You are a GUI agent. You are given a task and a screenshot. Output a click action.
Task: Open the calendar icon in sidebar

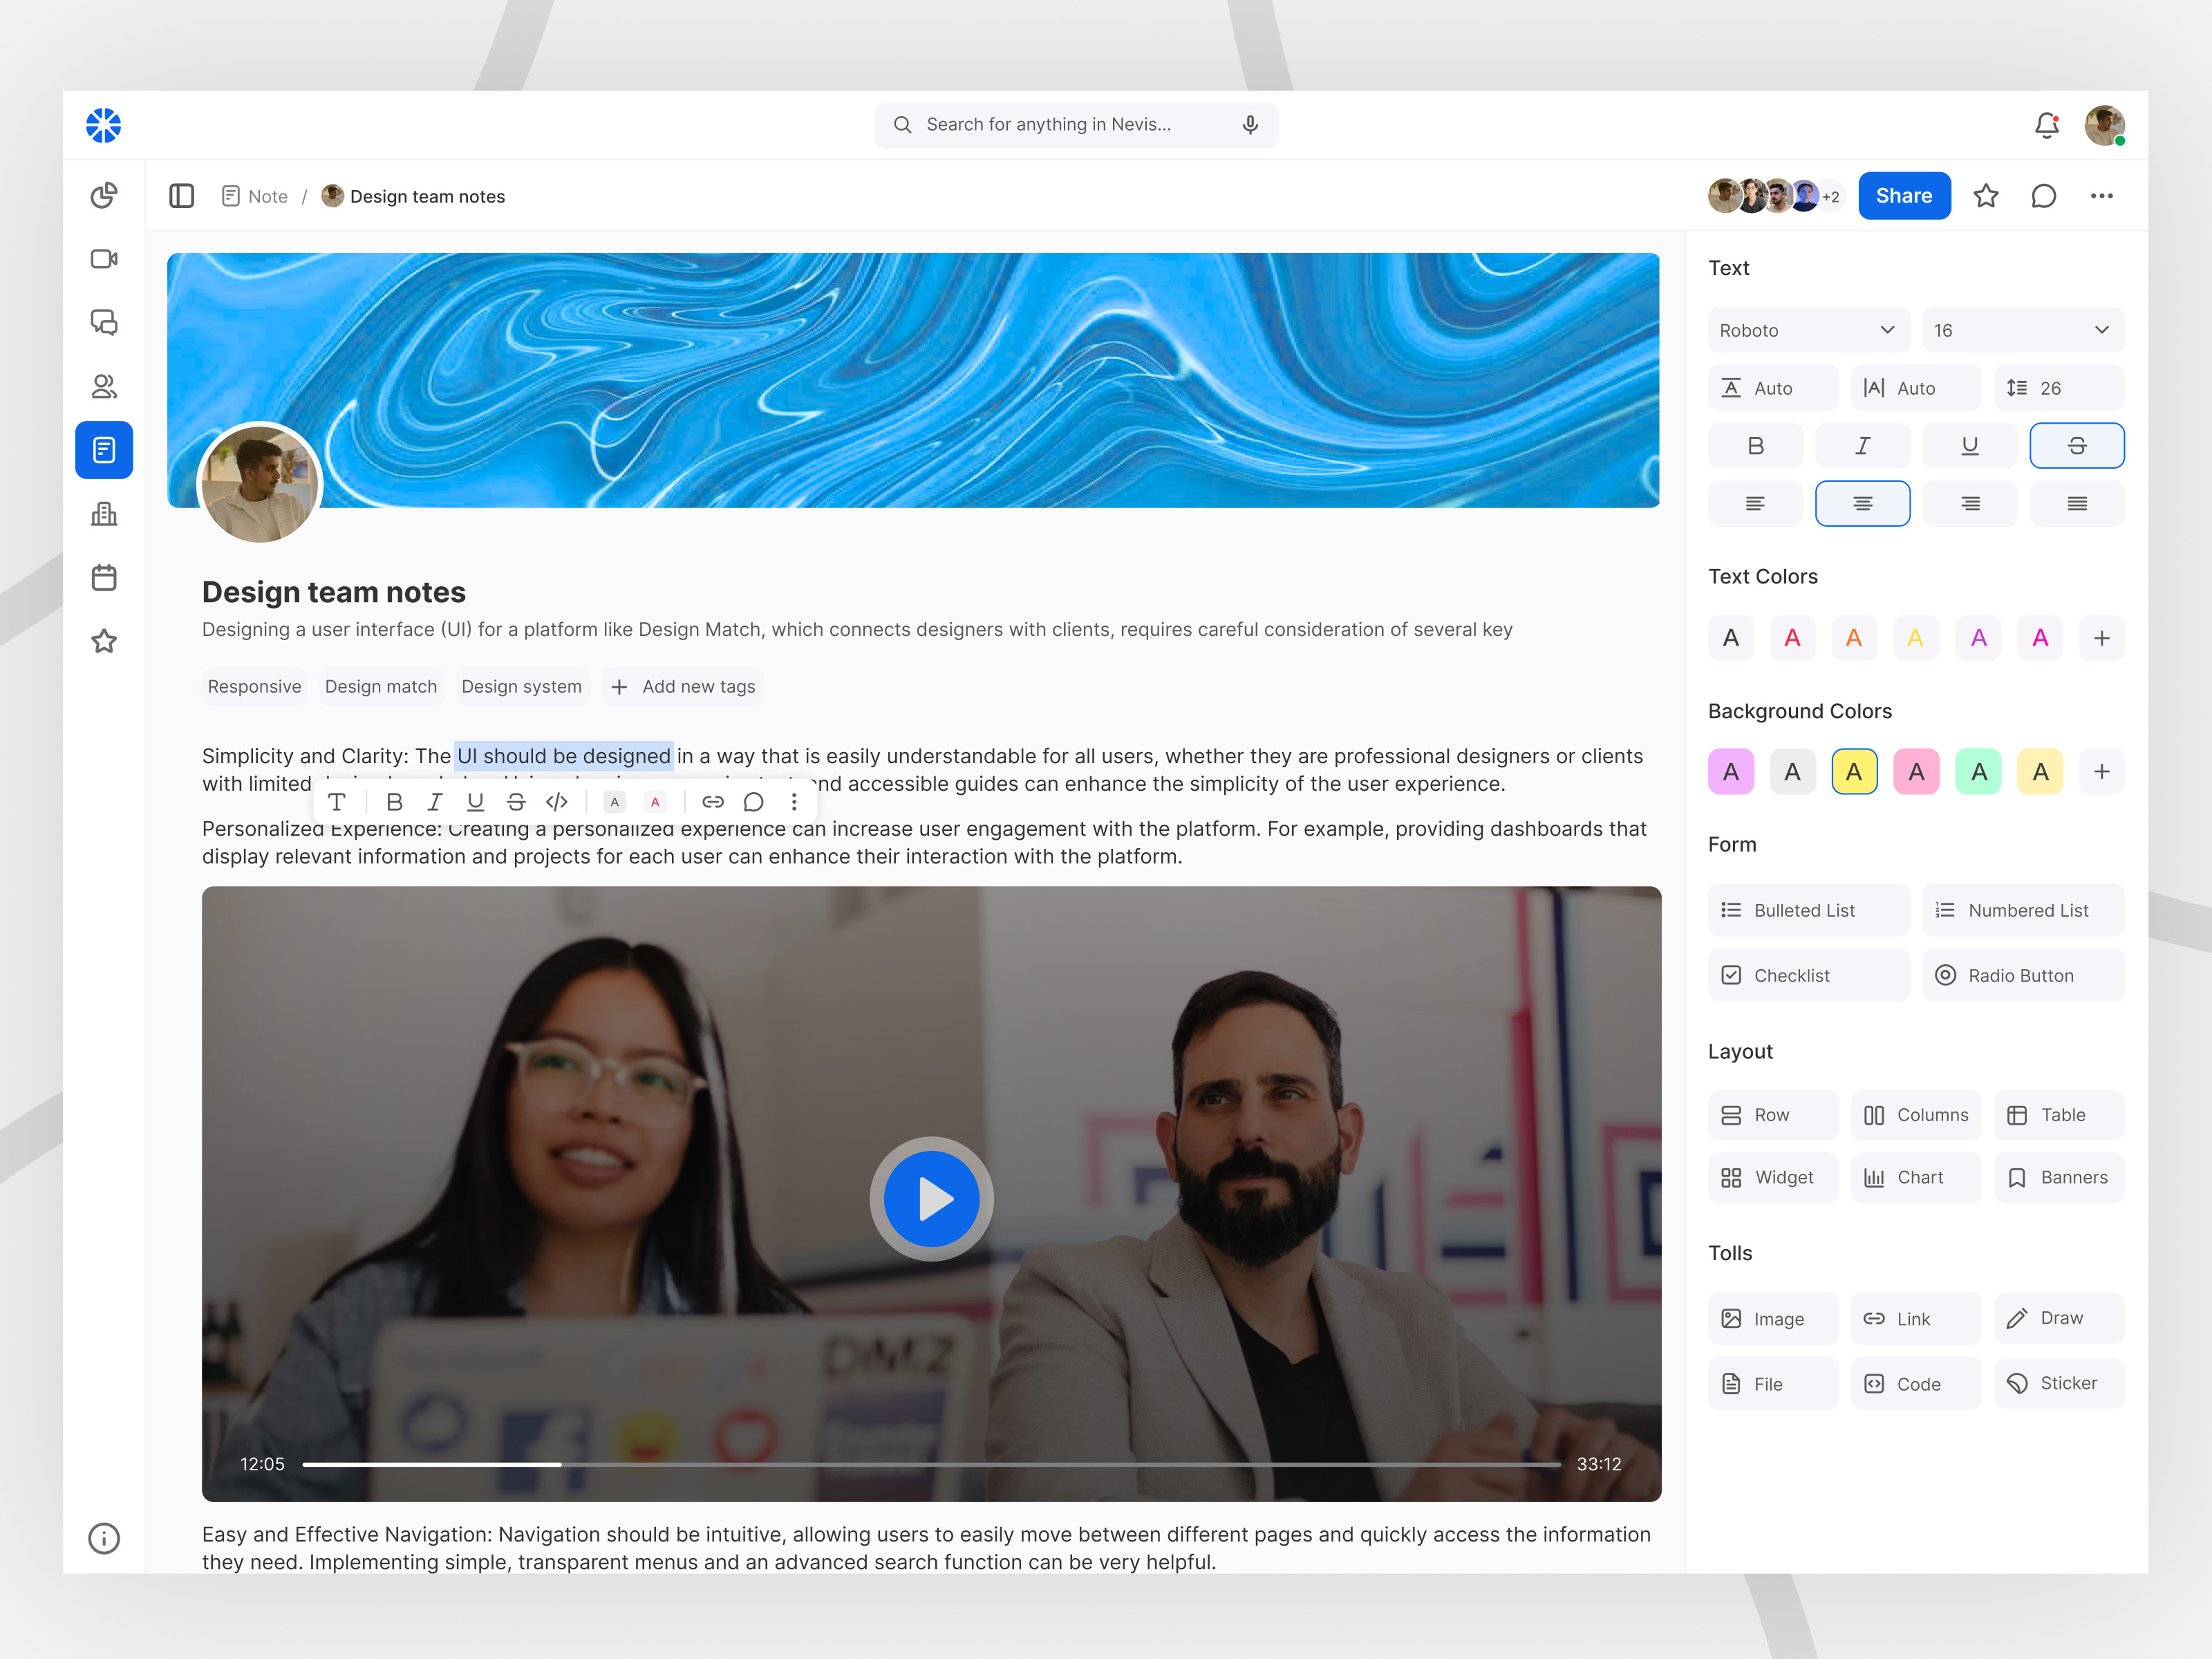(x=104, y=577)
